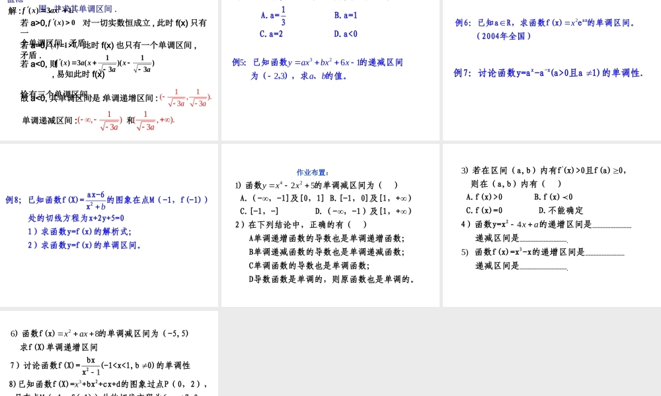Click the option text 'D. a<0'
661x396 pixels.
pyautogui.click(x=346, y=34)
